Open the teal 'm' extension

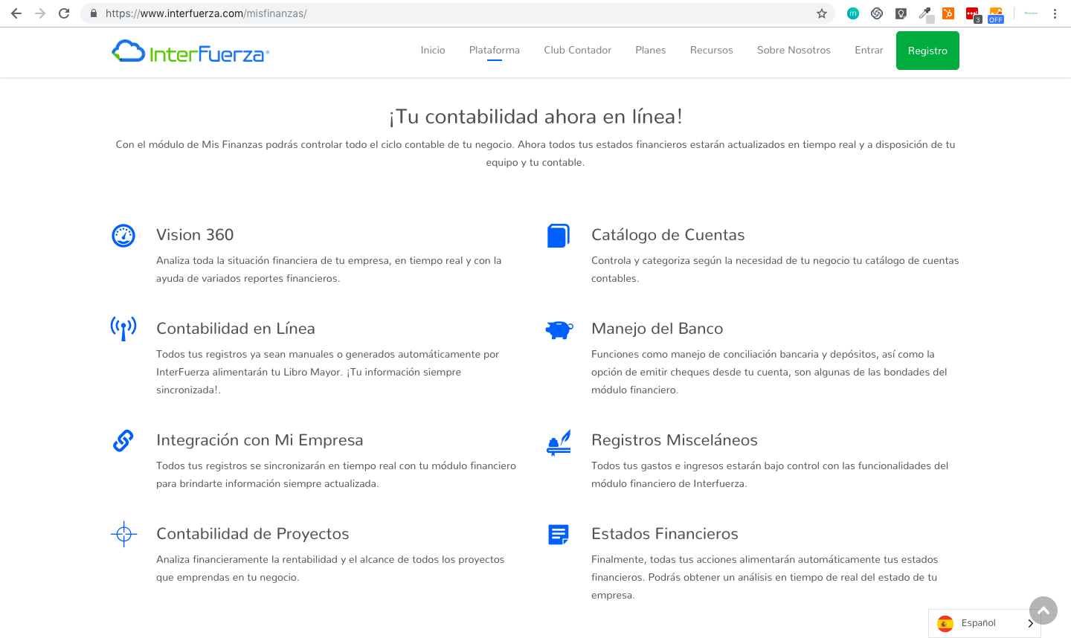click(x=853, y=13)
